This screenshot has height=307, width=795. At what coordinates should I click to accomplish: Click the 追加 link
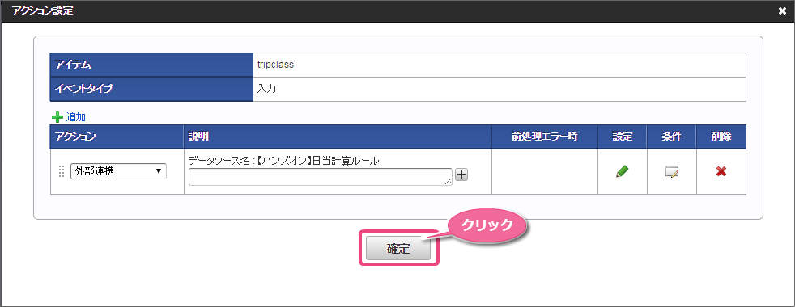pos(75,117)
